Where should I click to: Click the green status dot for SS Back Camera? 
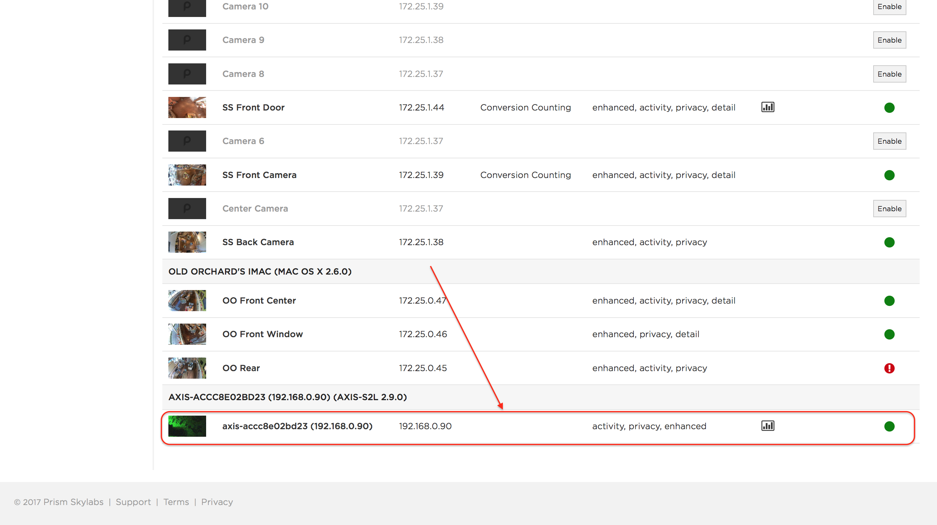tap(889, 242)
